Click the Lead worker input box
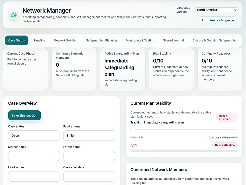 tap(34, 176)
